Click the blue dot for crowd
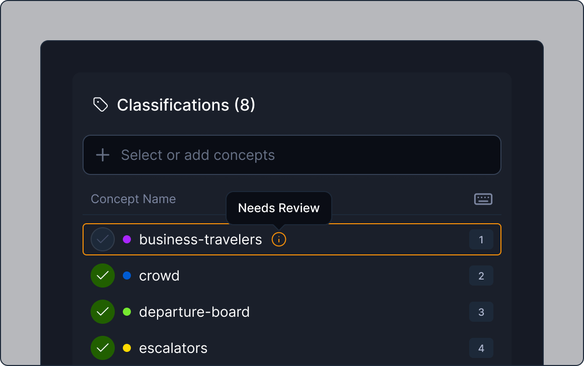 pyautogui.click(x=127, y=276)
